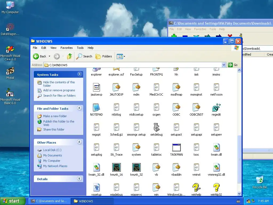
Task: Open the Favorites menu in WINDOWS explorer
Action: (66, 48)
